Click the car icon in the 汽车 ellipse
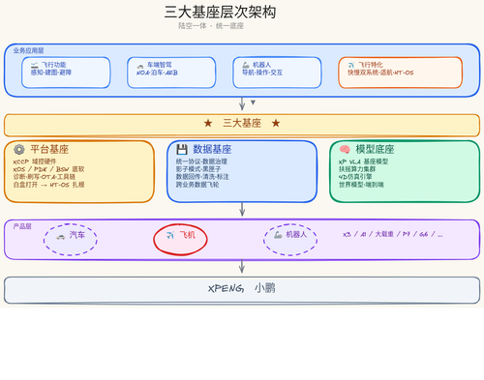The width and height of the screenshot is (484, 380). 60,237
